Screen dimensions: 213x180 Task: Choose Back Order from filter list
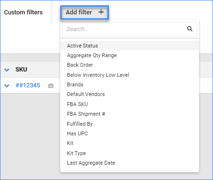(130, 65)
